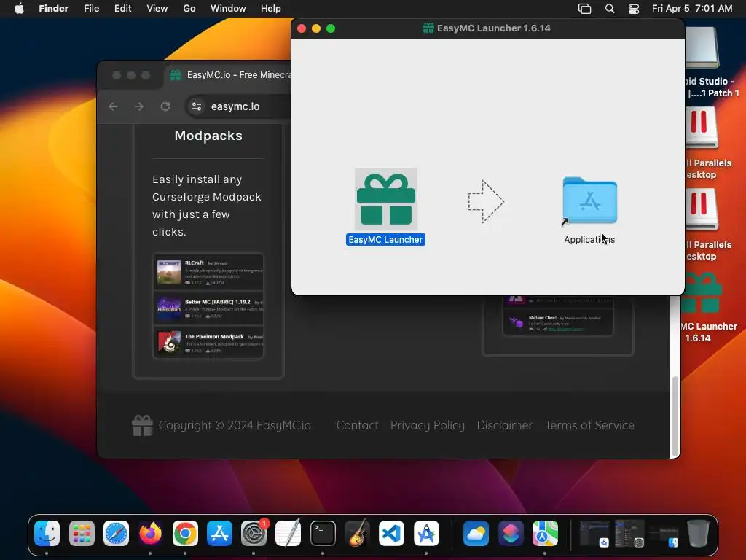746x560 pixels.
Task: Launch Visual Studio Code from the Dock
Action: 391,533
